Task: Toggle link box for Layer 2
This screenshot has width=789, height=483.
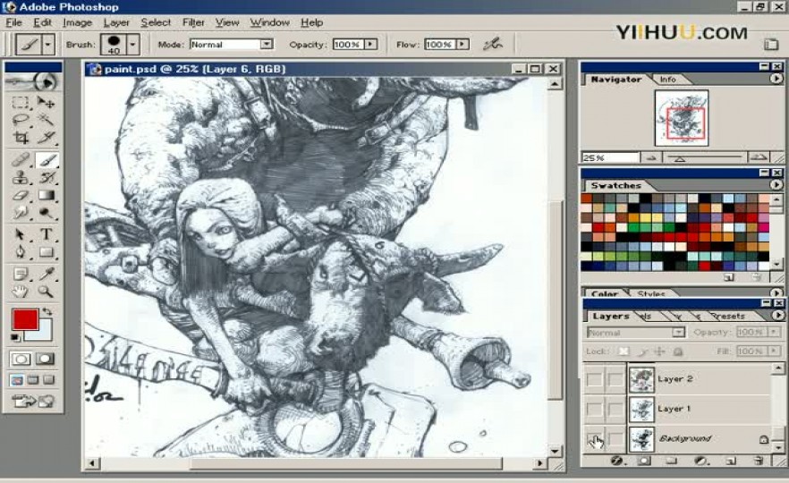Action: [615, 379]
